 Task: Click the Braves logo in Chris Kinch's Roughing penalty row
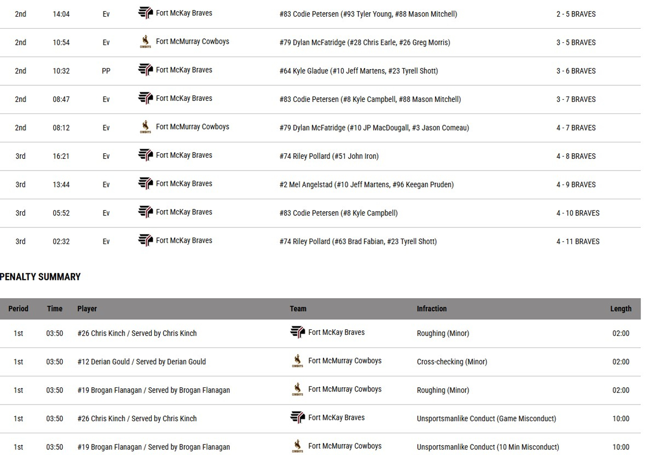point(298,333)
